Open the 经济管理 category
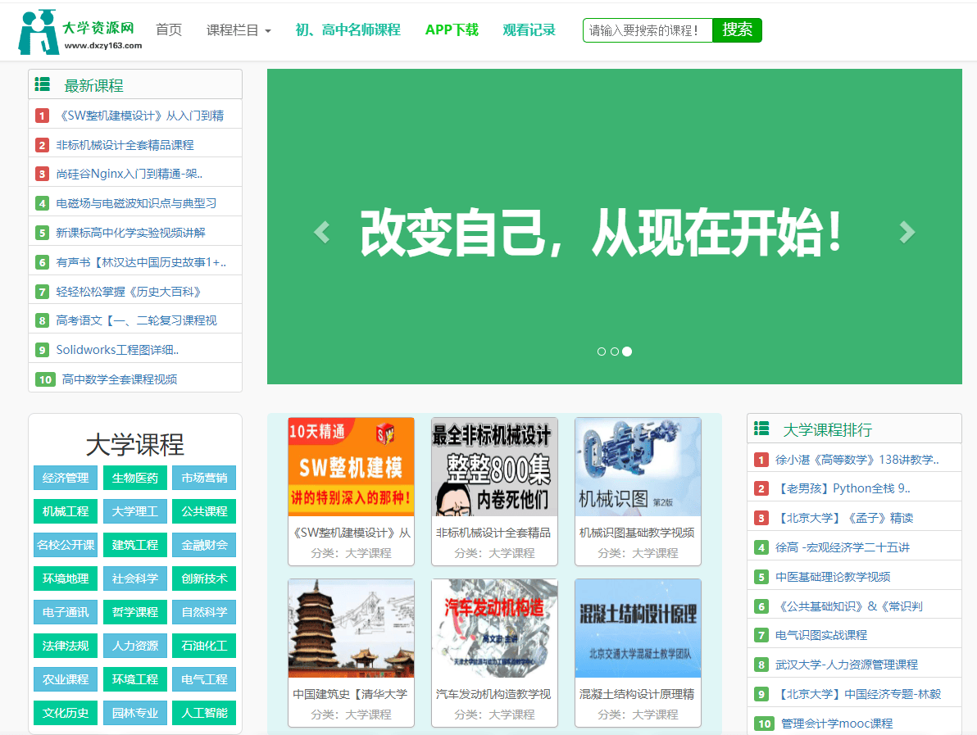 coord(65,477)
